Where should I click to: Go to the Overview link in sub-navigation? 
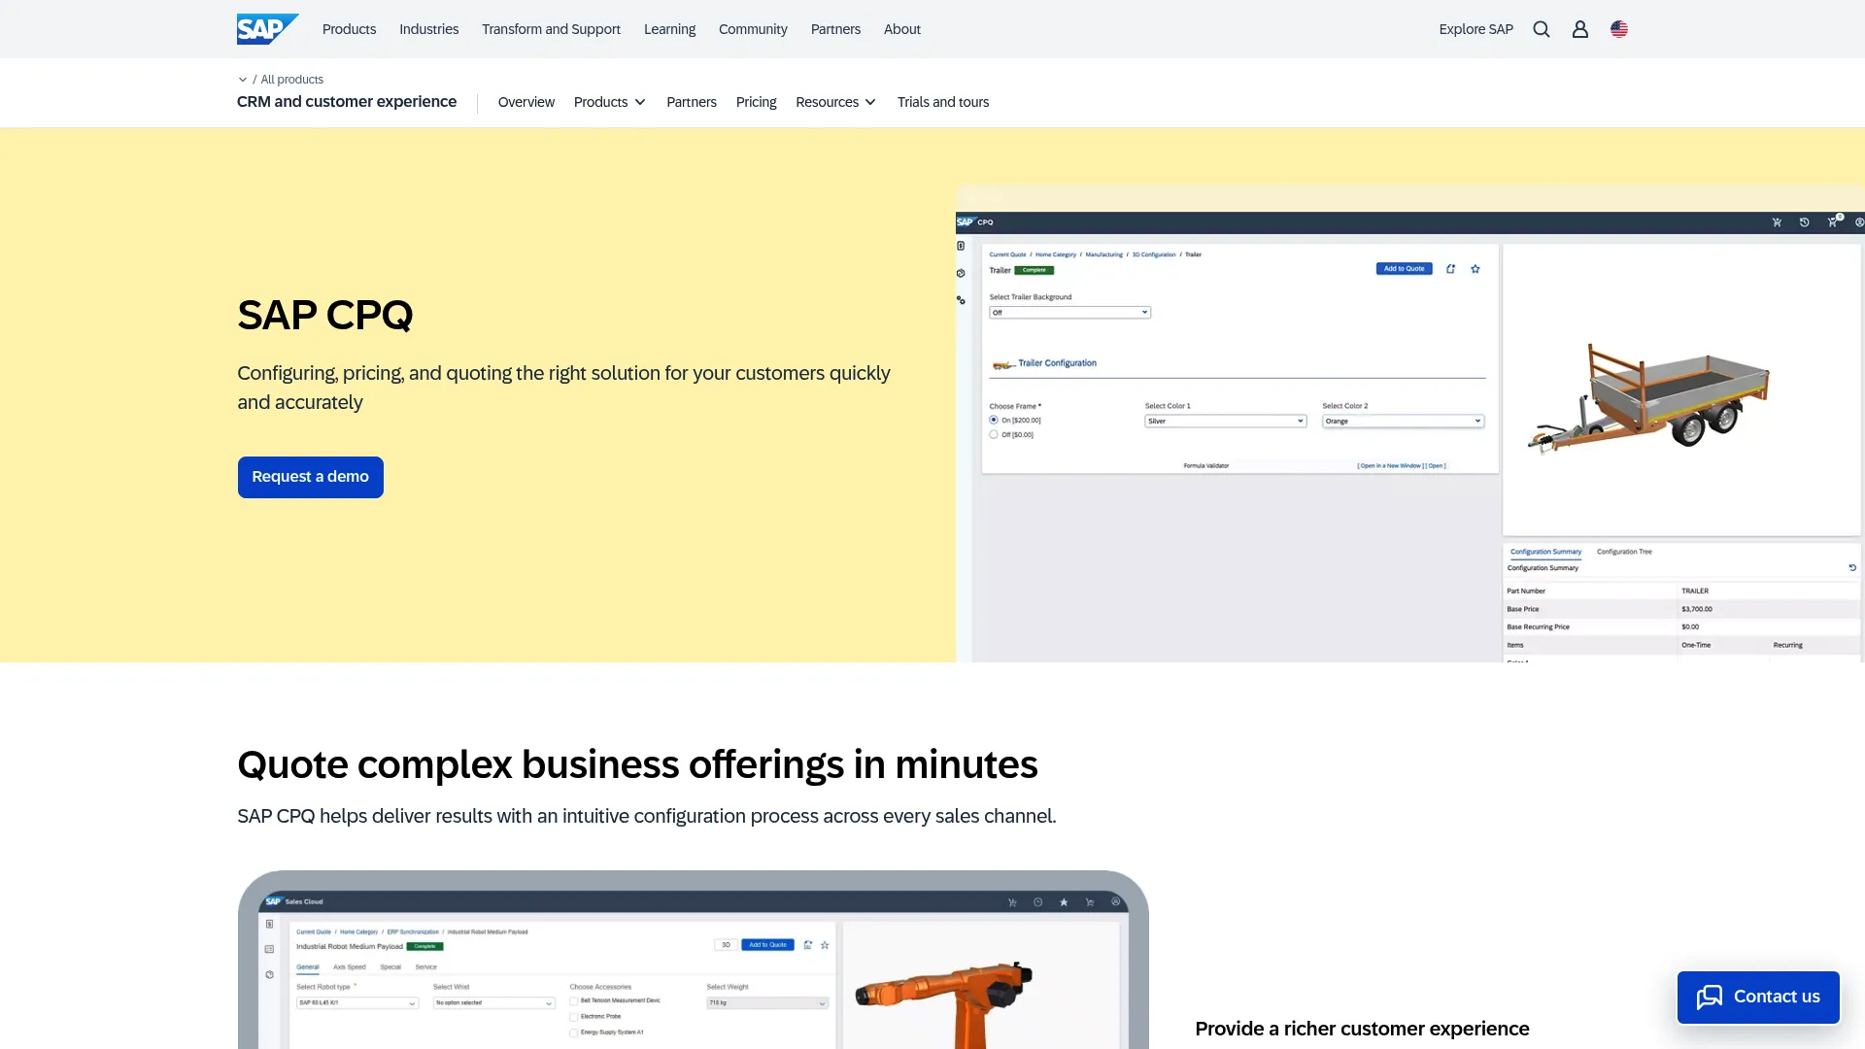click(x=526, y=102)
